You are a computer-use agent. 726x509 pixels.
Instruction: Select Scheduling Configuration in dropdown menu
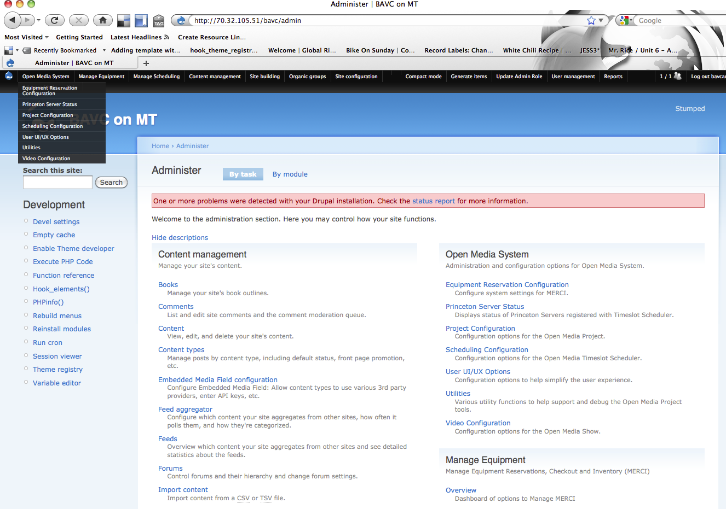(62, 126)
